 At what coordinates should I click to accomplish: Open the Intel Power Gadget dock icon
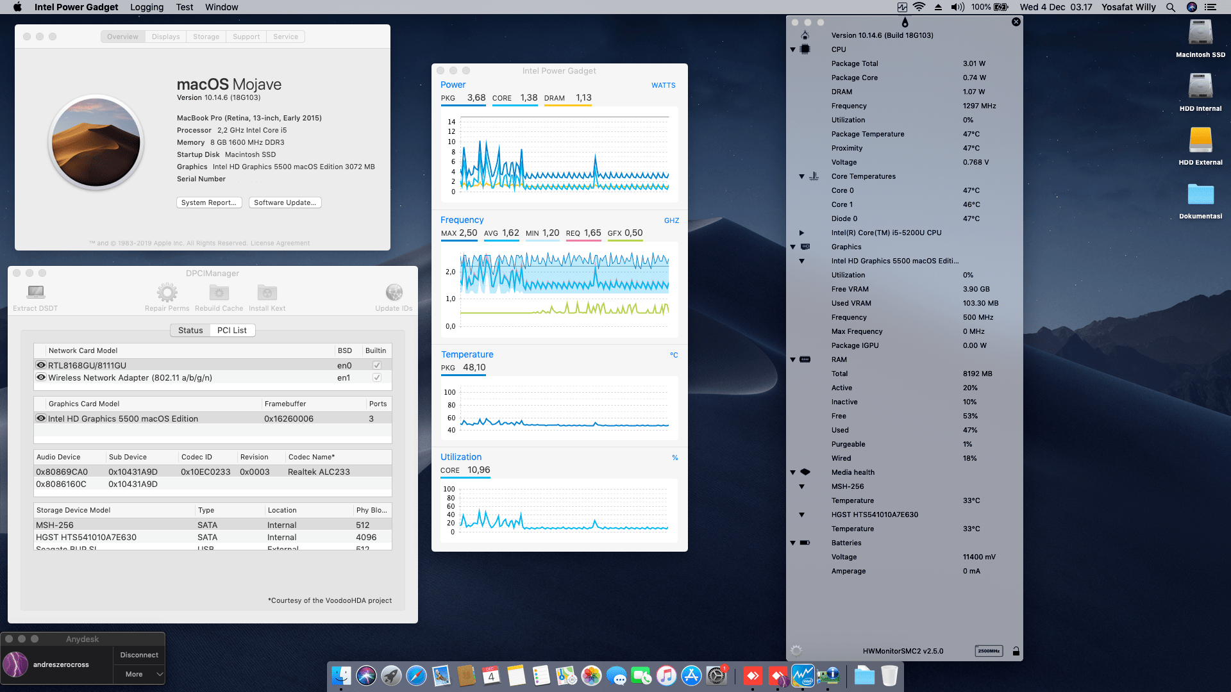tap(802, 675)
